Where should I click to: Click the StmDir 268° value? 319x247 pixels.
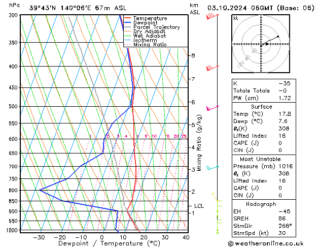point(285,226)
